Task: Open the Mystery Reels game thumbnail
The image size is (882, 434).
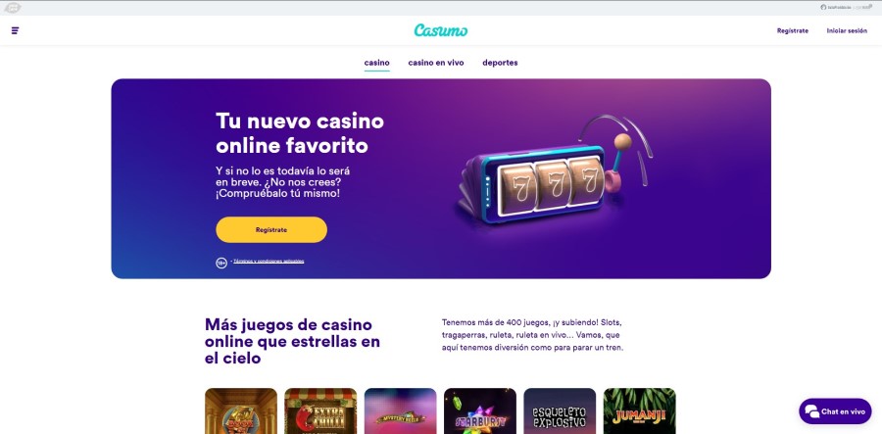Action: pos(401,410)
